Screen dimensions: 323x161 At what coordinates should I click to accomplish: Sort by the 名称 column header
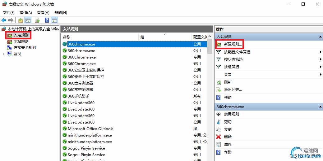pyautogui.click(x=100, y=37)
